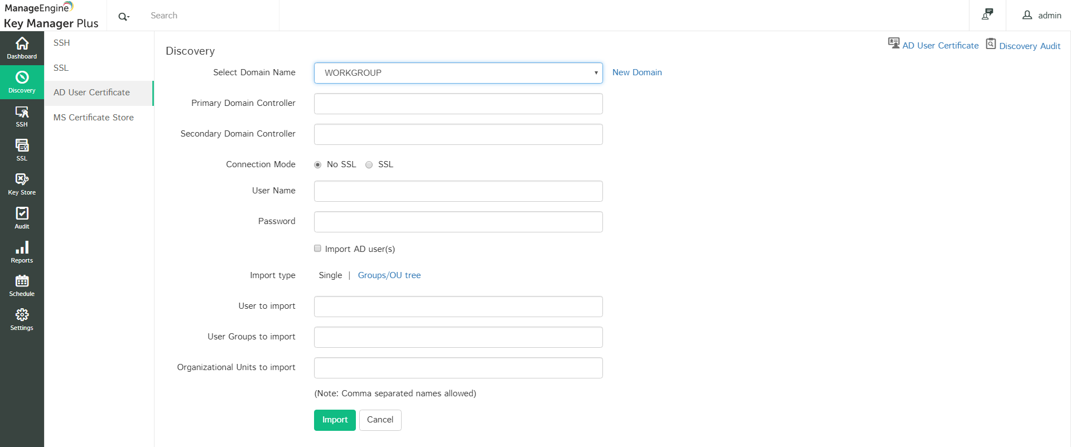This screenshot has width=1071, height=447.
Task: Open the admin user menu
Action: (1041, 16)
